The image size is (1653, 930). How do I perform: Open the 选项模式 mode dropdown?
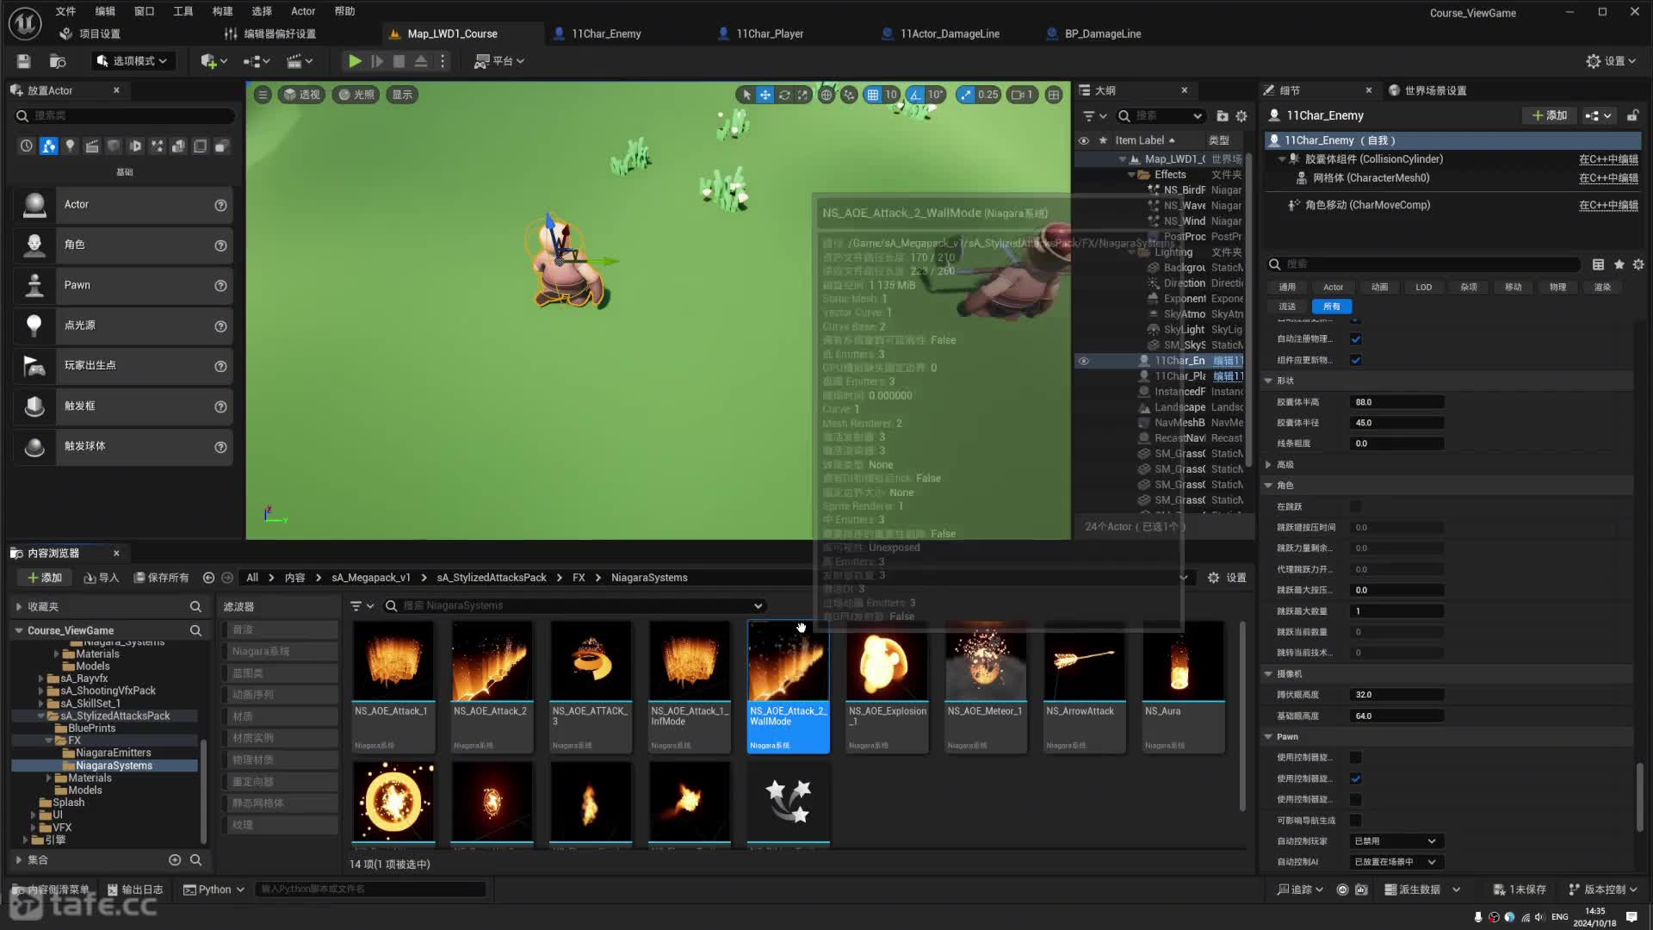click(133, 61)
